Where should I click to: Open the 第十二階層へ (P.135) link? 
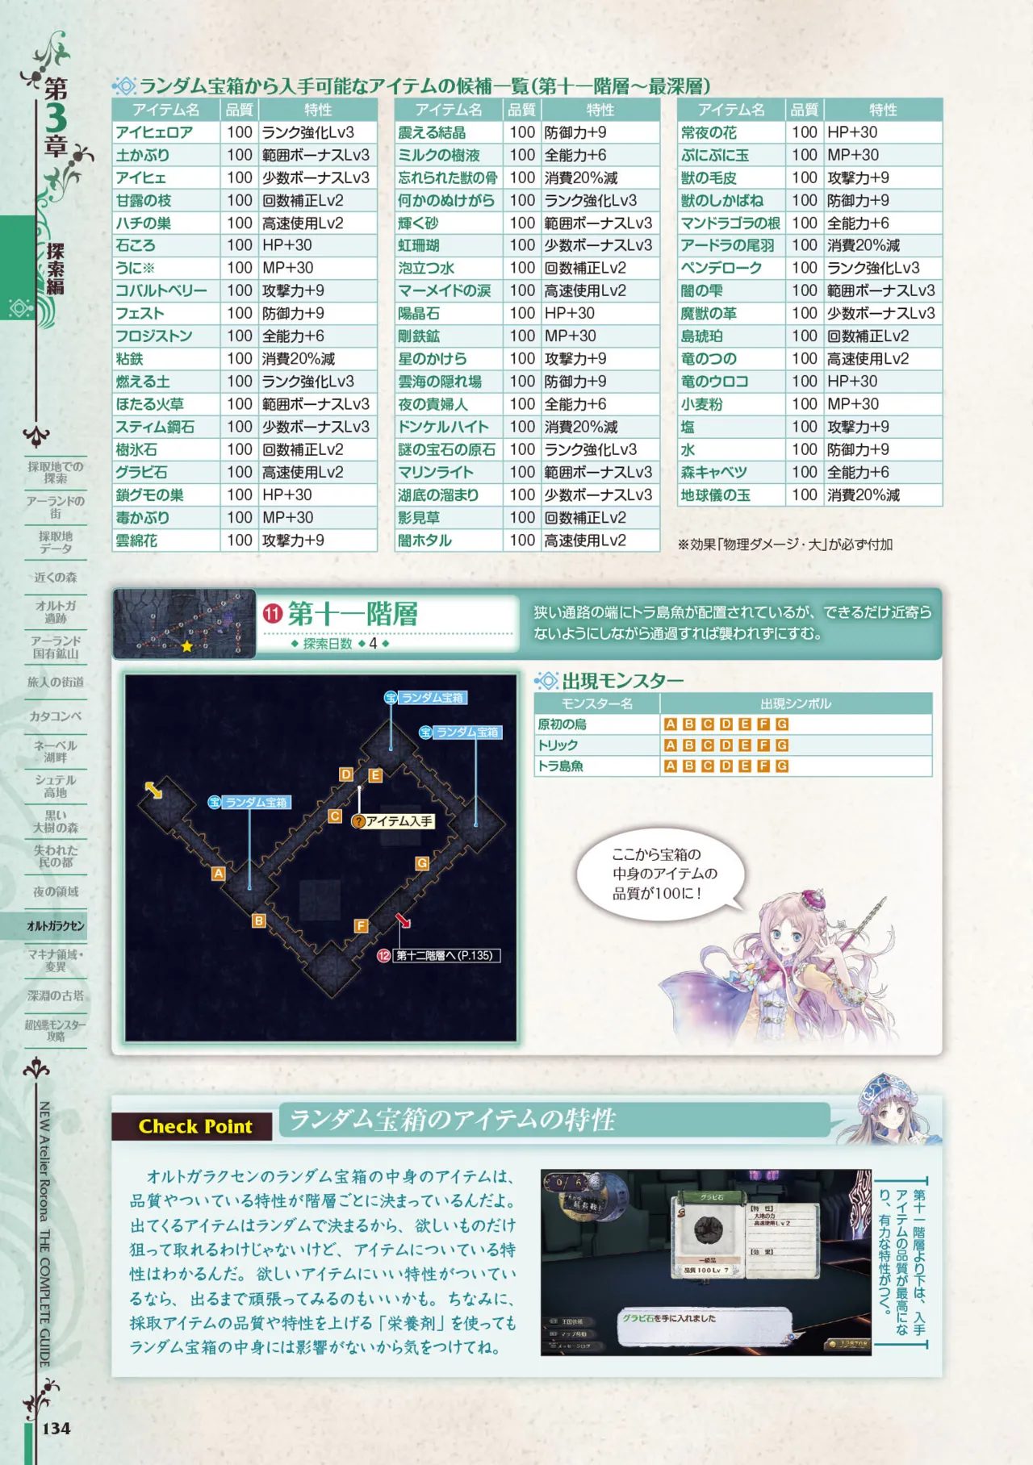point(446,955)
